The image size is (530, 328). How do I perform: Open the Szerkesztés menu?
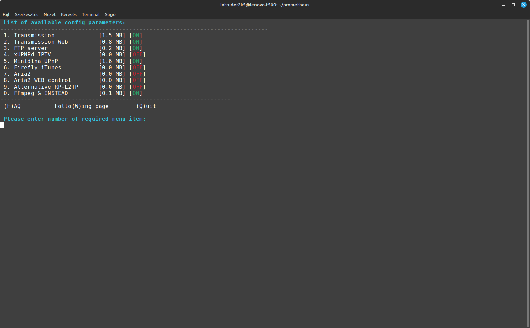[x=26, y=14]
